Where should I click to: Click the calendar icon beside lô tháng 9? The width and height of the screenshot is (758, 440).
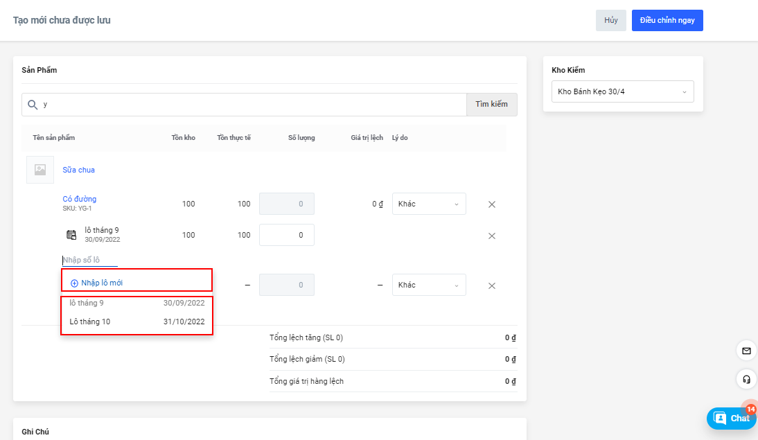[x=71, y=235]
